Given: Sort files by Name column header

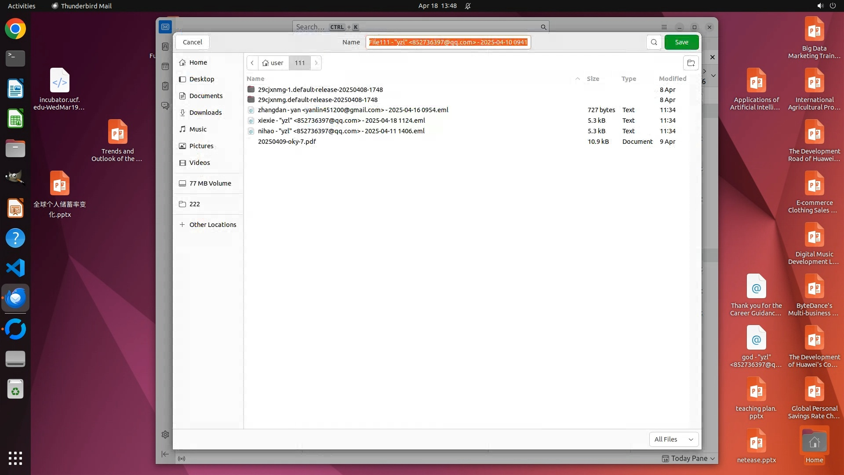Looking at the screenshot, I should pyautogui.click(x=255, y=79).
